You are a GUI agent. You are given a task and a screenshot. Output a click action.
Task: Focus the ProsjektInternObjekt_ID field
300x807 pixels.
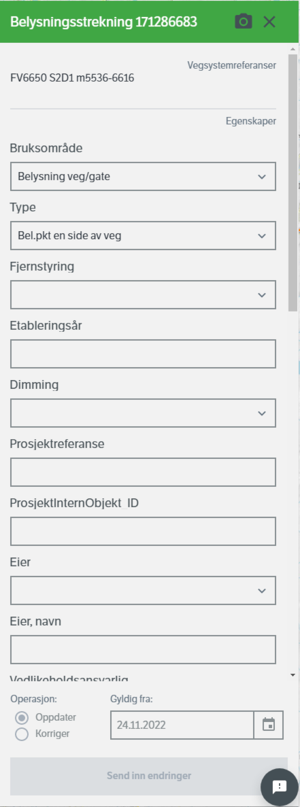click(143, 531)
